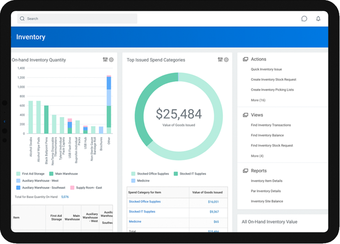Click gear icon on Top Issued Spend Categories
340x244 pixels.
point(226,60)
